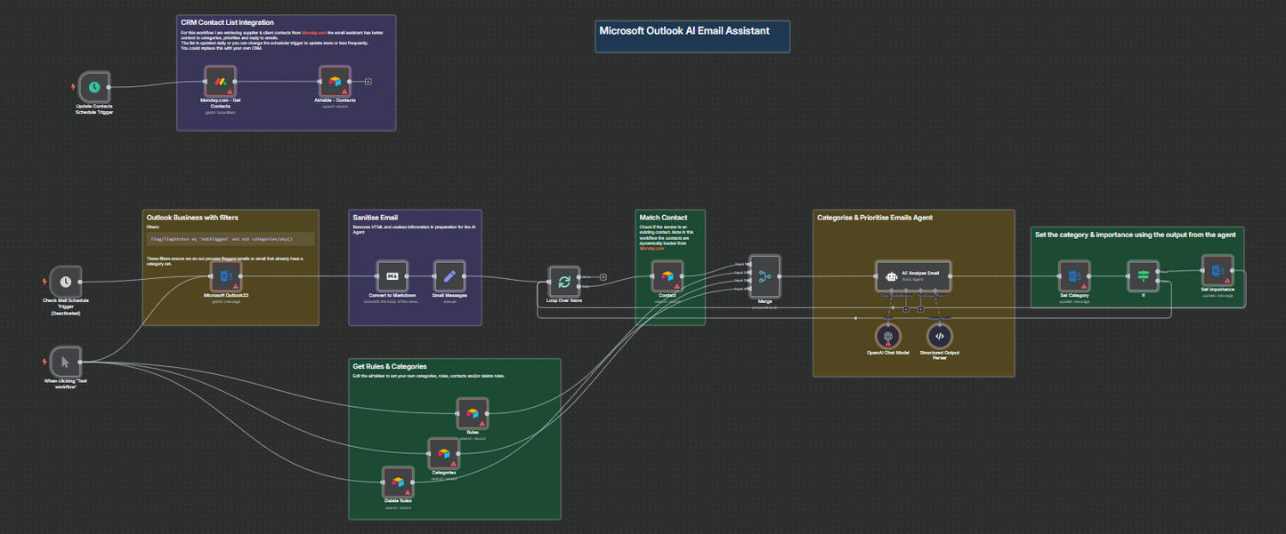Add a Memory sub-node to the AI agent

click(906, 309)
